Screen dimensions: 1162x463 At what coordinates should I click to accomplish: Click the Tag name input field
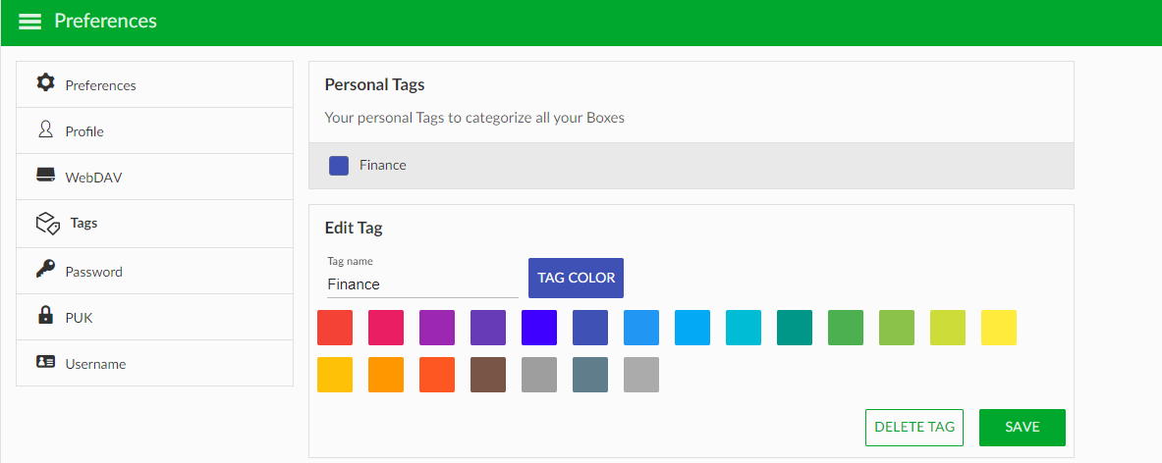pos(422,284)
